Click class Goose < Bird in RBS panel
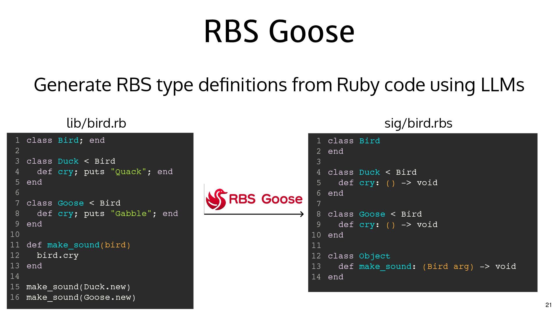Viewport: 558px width, 314px height. (375, 214)
